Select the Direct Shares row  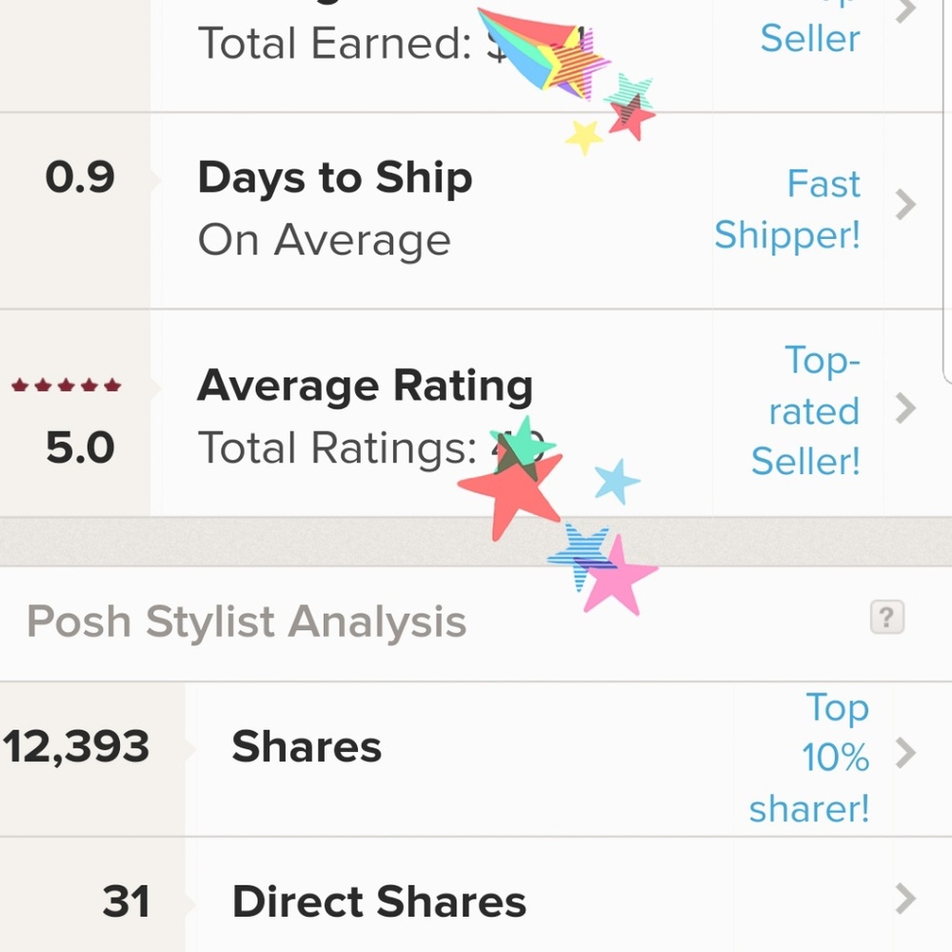pos(379,902)
